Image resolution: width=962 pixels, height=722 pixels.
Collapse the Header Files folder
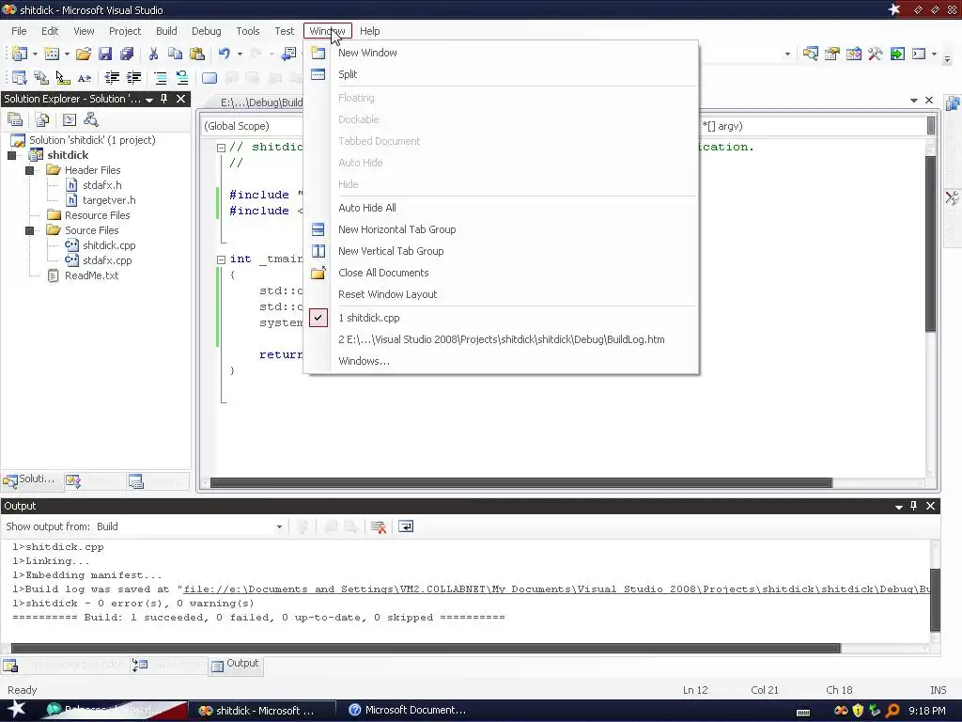(29, 170)
